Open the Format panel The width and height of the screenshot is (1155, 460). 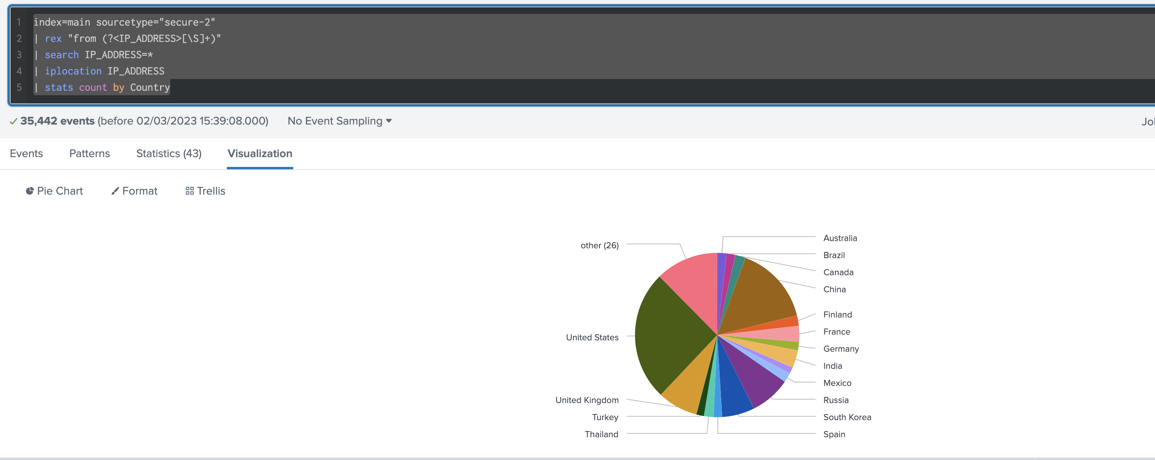point(139,191)
